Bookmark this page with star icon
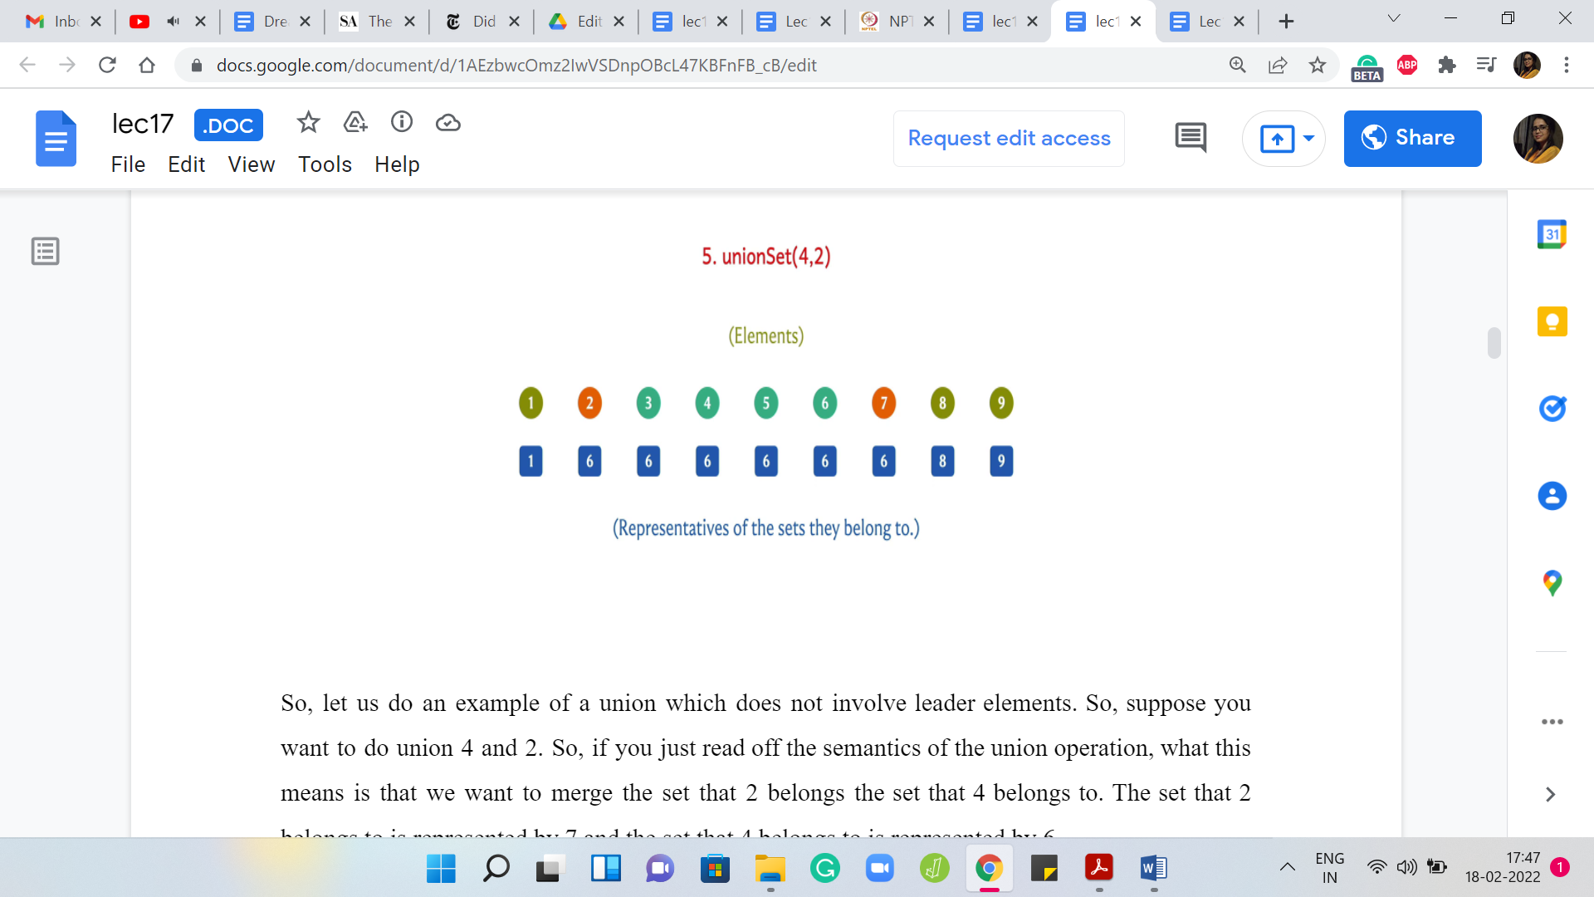1594x897 pixels. click(x=1318, y=65)
